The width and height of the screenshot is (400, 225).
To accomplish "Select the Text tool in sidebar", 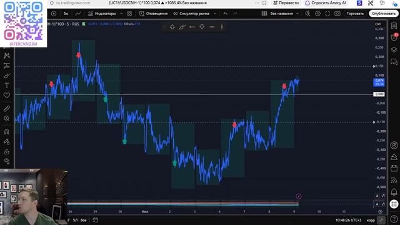I will click(x=7, y=86).
